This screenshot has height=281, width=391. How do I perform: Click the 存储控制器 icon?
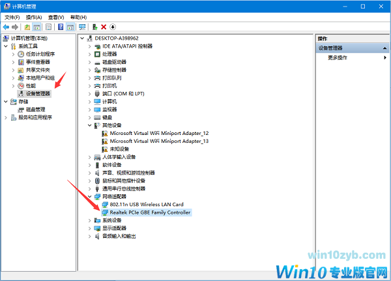pyautogui.click(x=97, y=70)
